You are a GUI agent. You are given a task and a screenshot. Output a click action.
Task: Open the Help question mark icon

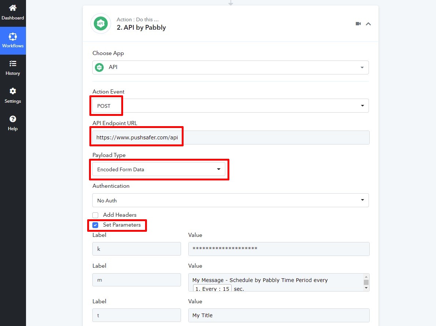pyautogui.click(x=13, y=119)
